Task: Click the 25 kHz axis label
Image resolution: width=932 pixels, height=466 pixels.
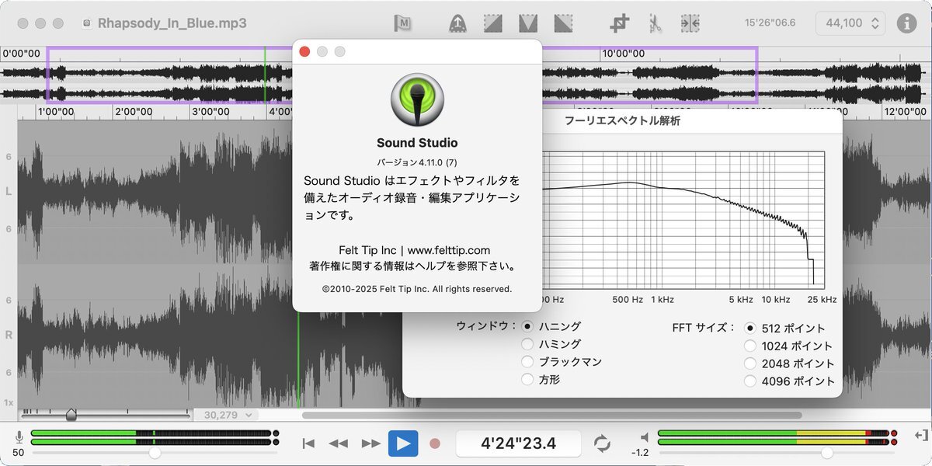Action: tap(822, 299)
